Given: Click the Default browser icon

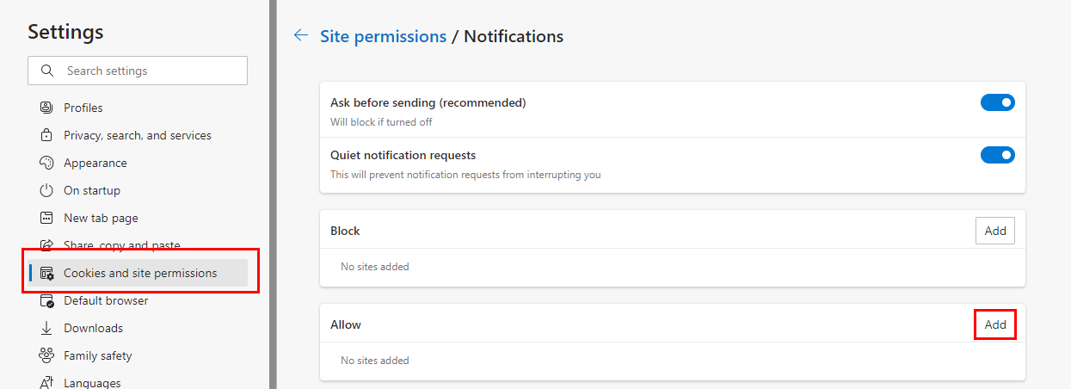Looking at the screenshot, I should click(x=46, y=300).
